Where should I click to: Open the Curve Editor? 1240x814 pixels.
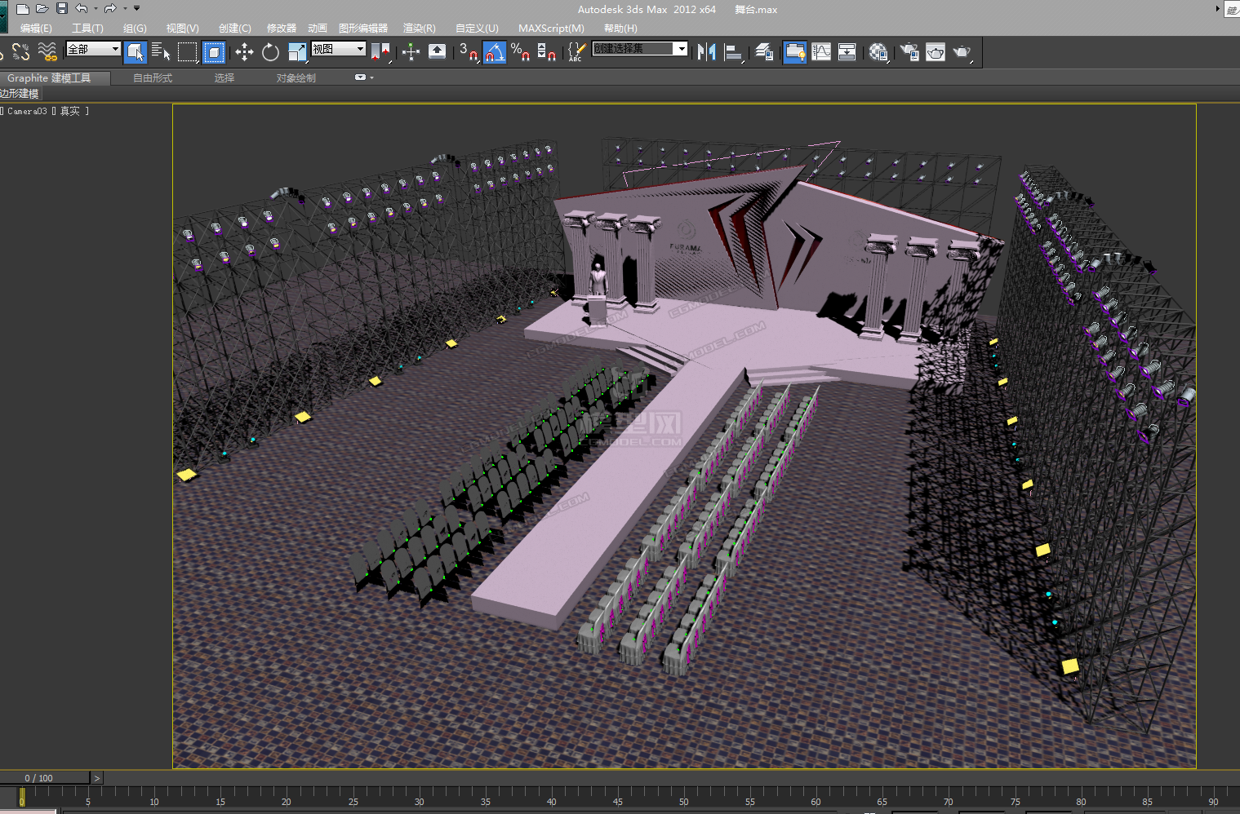(x=821, y=53)
